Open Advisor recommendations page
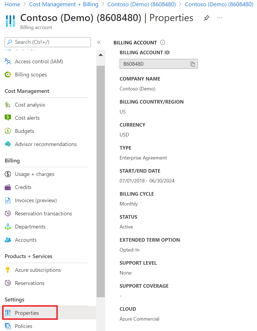 [46, 144]
